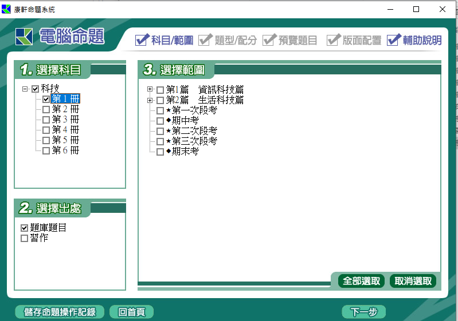Click the 習作 label text
This screenshot has height=321, width=458.
click(x=39, y=238)
